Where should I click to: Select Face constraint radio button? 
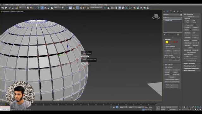[185, 22]
